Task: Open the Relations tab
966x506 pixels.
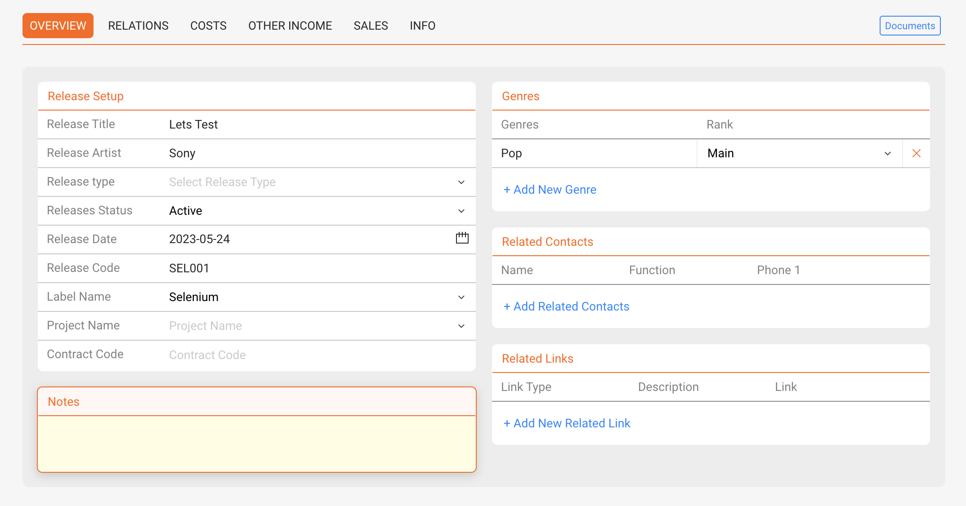Action: pyautogui.click(x=138, y=26)
